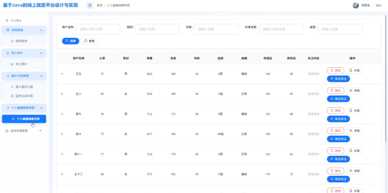Viewport: 388px width, 193px height.
Task: Expand the row for 郑十一
Action: pos(62,154)
